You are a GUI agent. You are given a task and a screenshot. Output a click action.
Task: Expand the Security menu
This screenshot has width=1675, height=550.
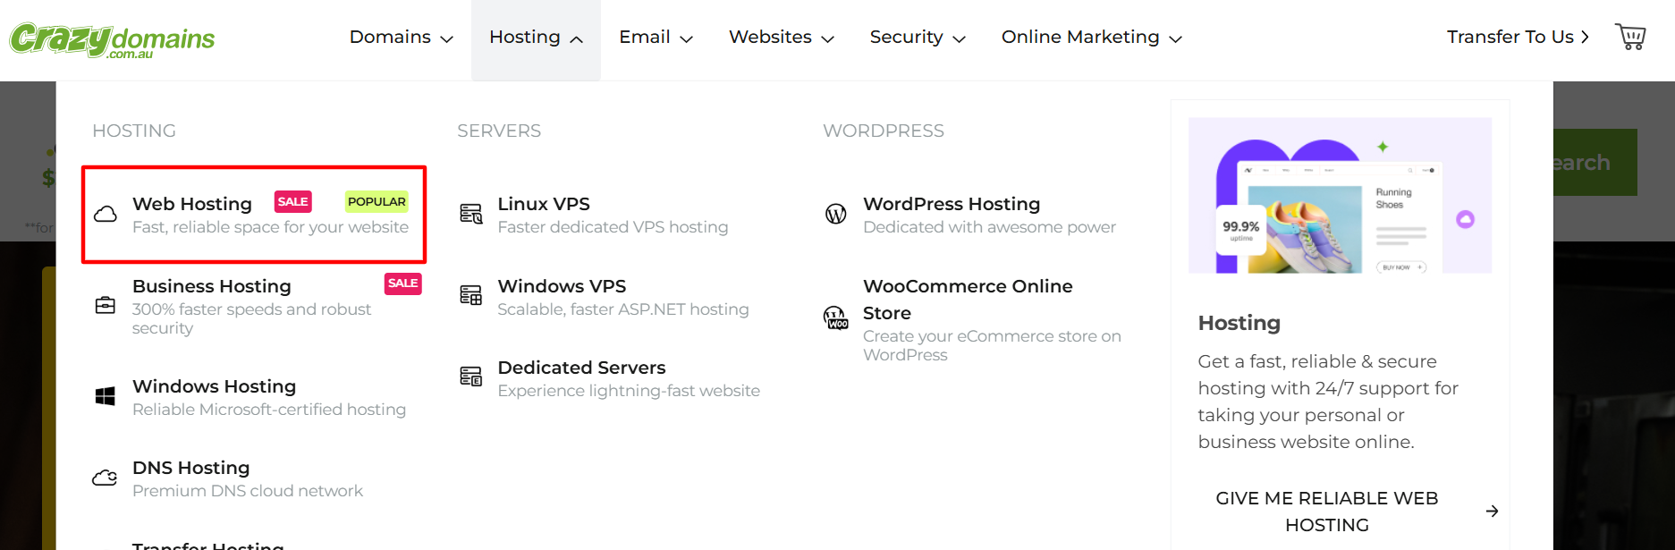(918, 38)
